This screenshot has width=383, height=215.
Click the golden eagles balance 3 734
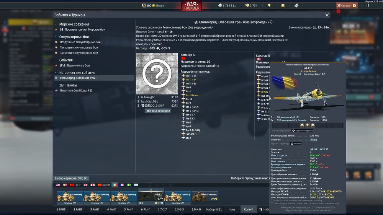pyautogui.click(x=251, y=5)
